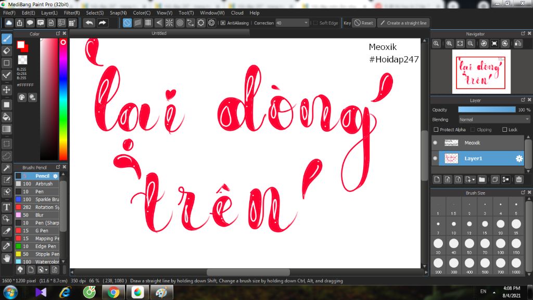The image size is (533, 300).
Task: Zoom out on the Navigator panel
Action: (471, 44)
